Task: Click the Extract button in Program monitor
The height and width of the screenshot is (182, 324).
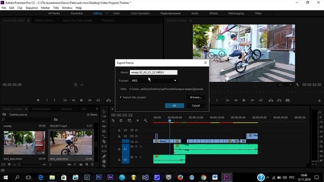Action: point(279,100)
